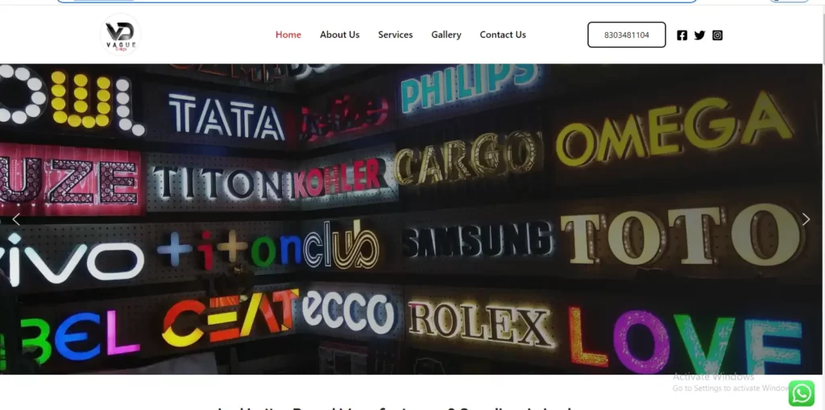Open the Facebook page icon

[682, 35]
